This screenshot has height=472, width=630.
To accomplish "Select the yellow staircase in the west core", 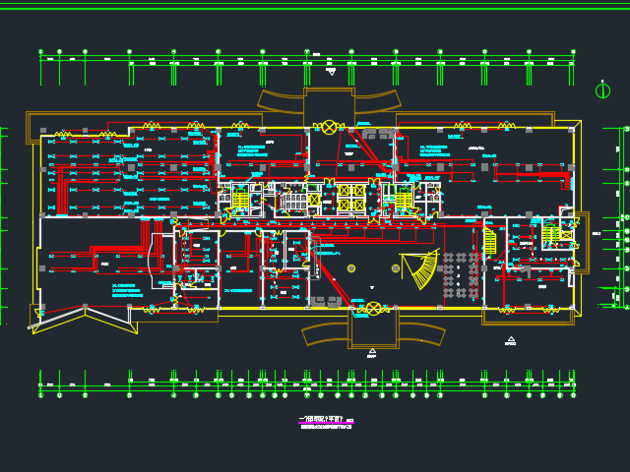I will [x=240, y=201].
